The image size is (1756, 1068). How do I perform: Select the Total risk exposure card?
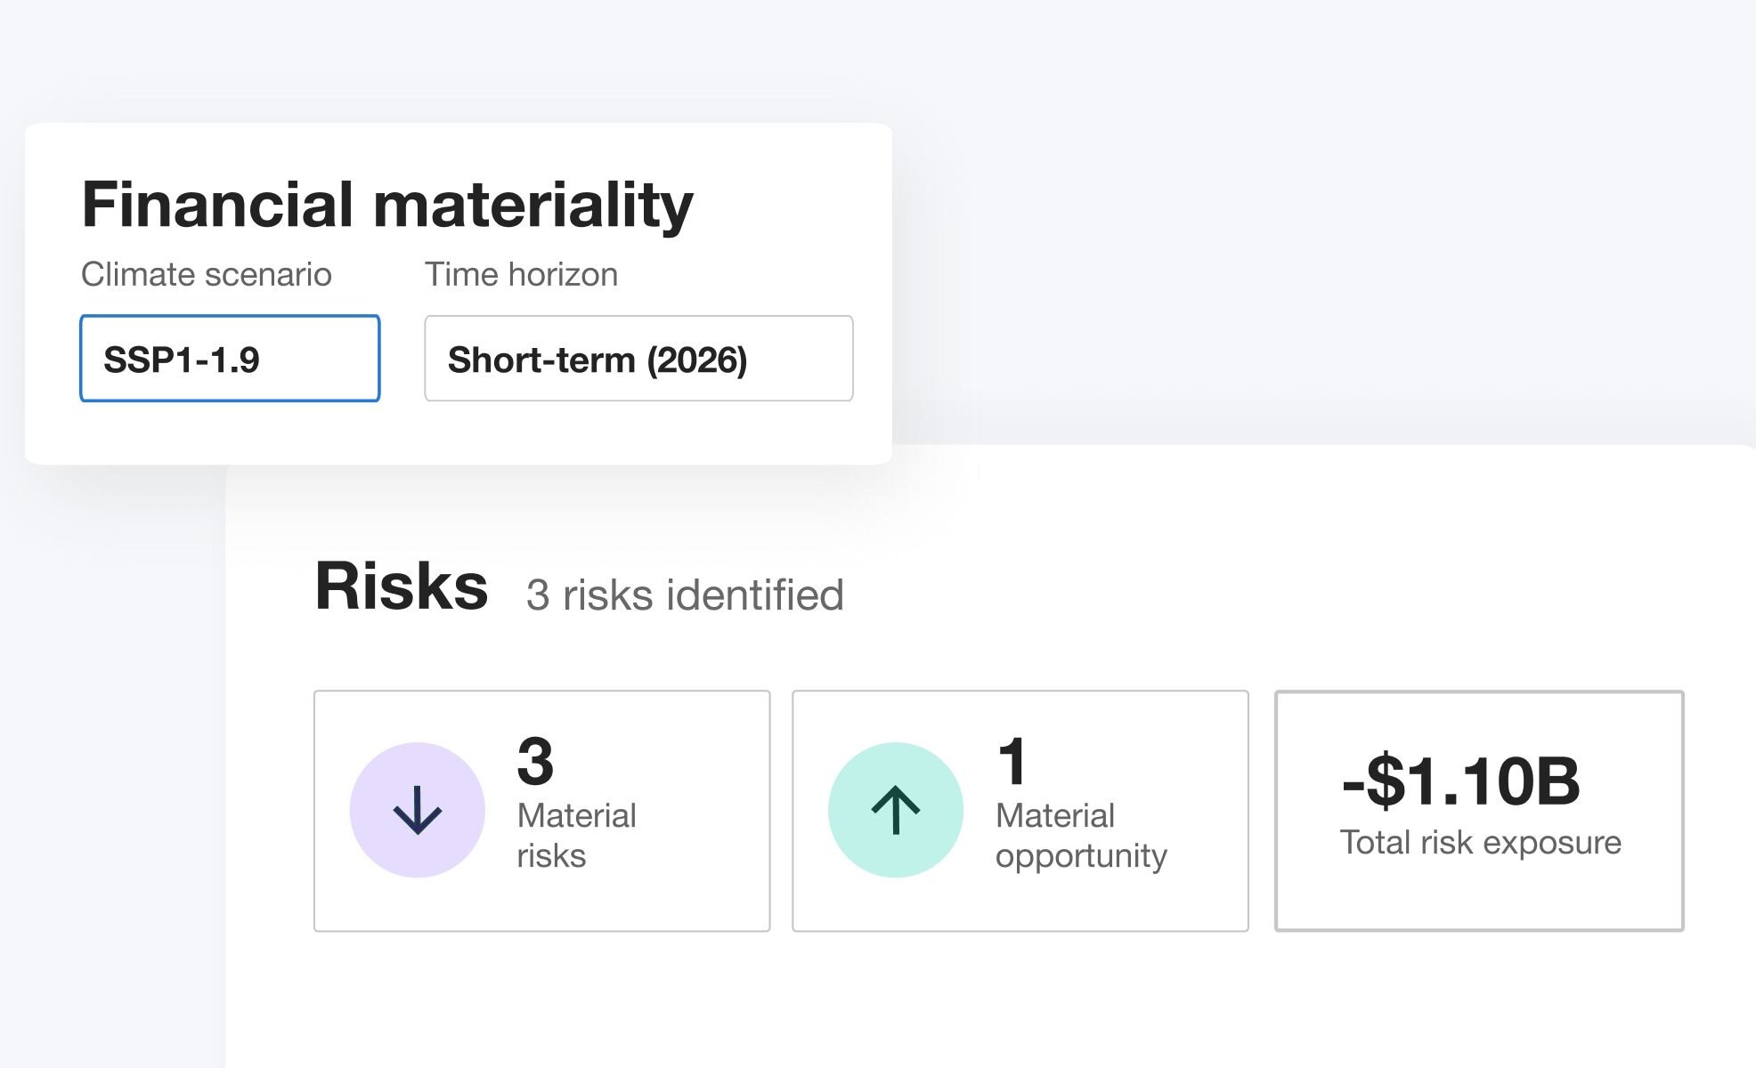click(x=1479, y=811)
